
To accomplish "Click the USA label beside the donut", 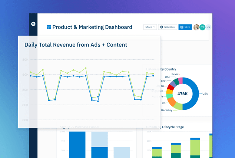I will point(205,93).
